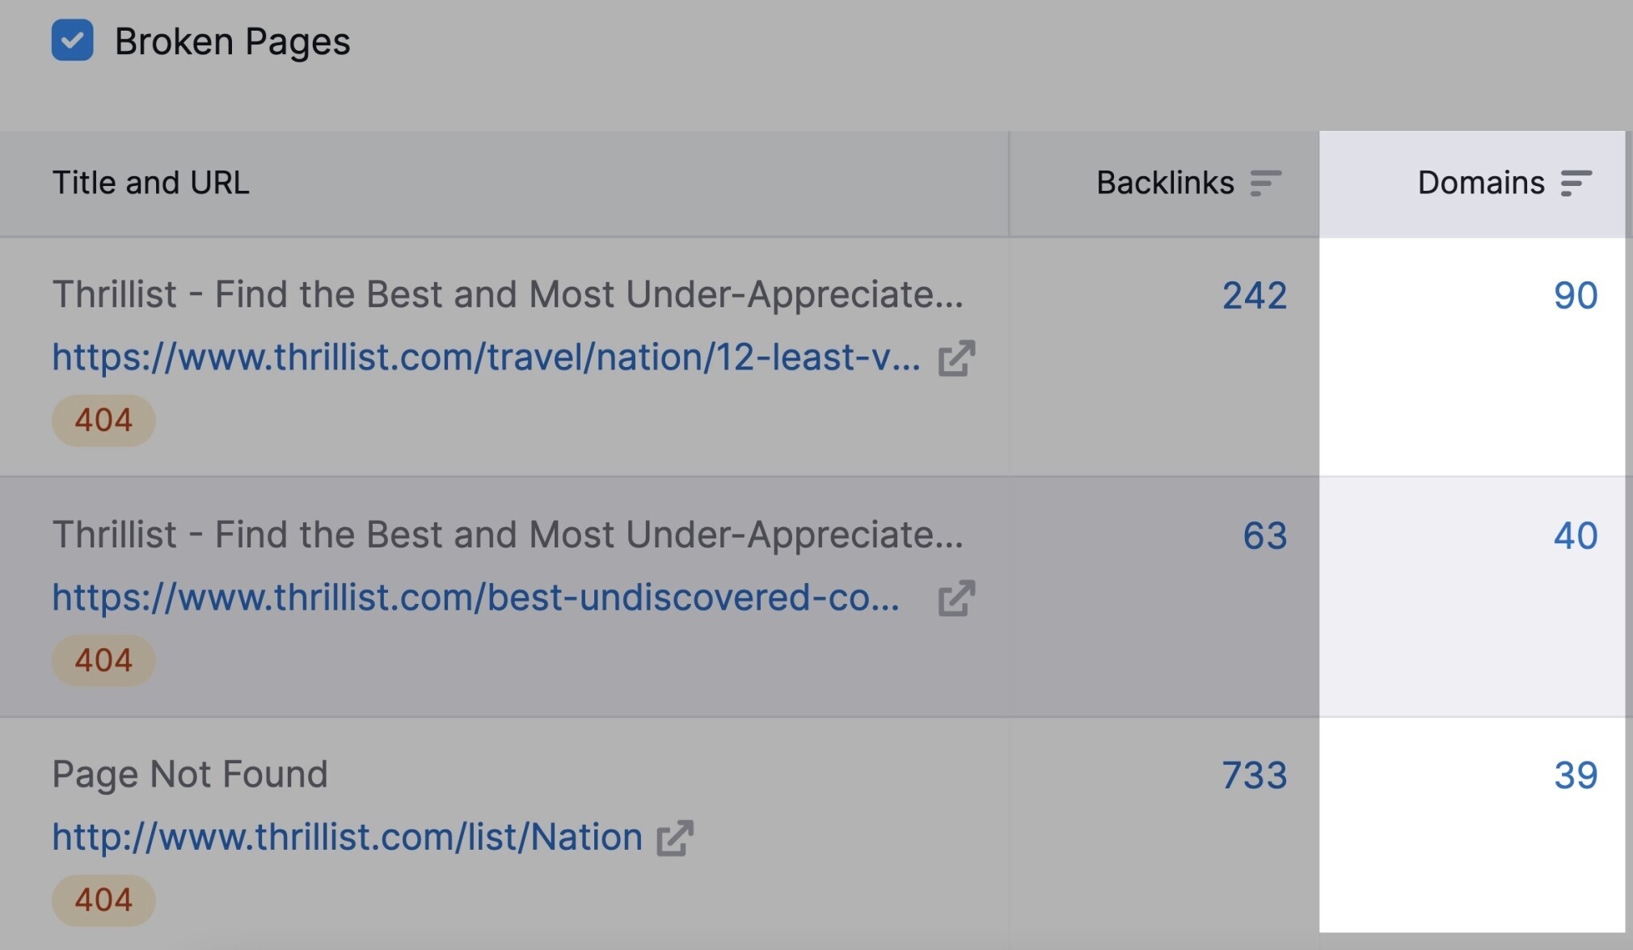This screenshot has height=950, width=1633.
Task: Click the 404 badge in first row
Action: [103, 420]
